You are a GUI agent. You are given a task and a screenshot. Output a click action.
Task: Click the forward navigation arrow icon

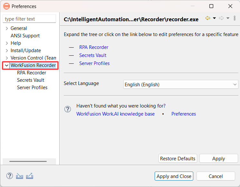coord(221,18)
